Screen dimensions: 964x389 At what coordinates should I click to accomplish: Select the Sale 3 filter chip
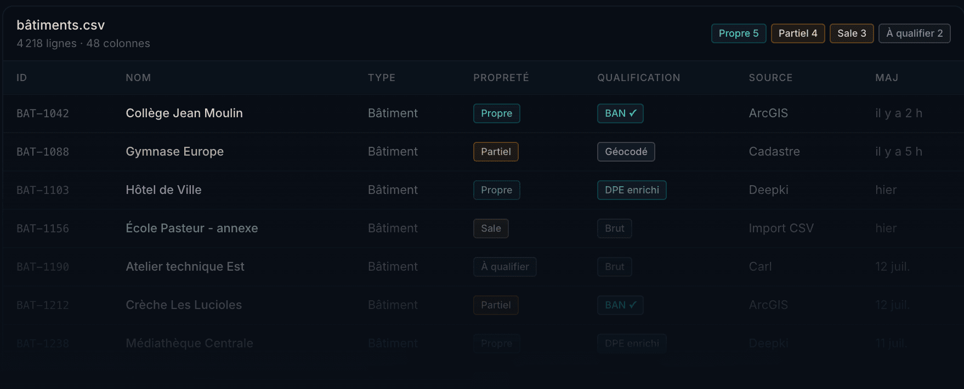point(852,33)
